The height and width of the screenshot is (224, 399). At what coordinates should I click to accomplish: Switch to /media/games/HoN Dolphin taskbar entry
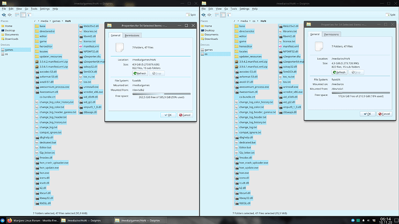pos(140,221)
